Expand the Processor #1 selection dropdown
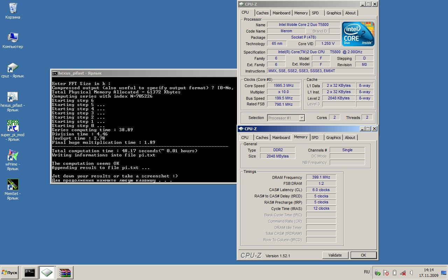Viewport: 448px width, 280px height. [302, 118]
